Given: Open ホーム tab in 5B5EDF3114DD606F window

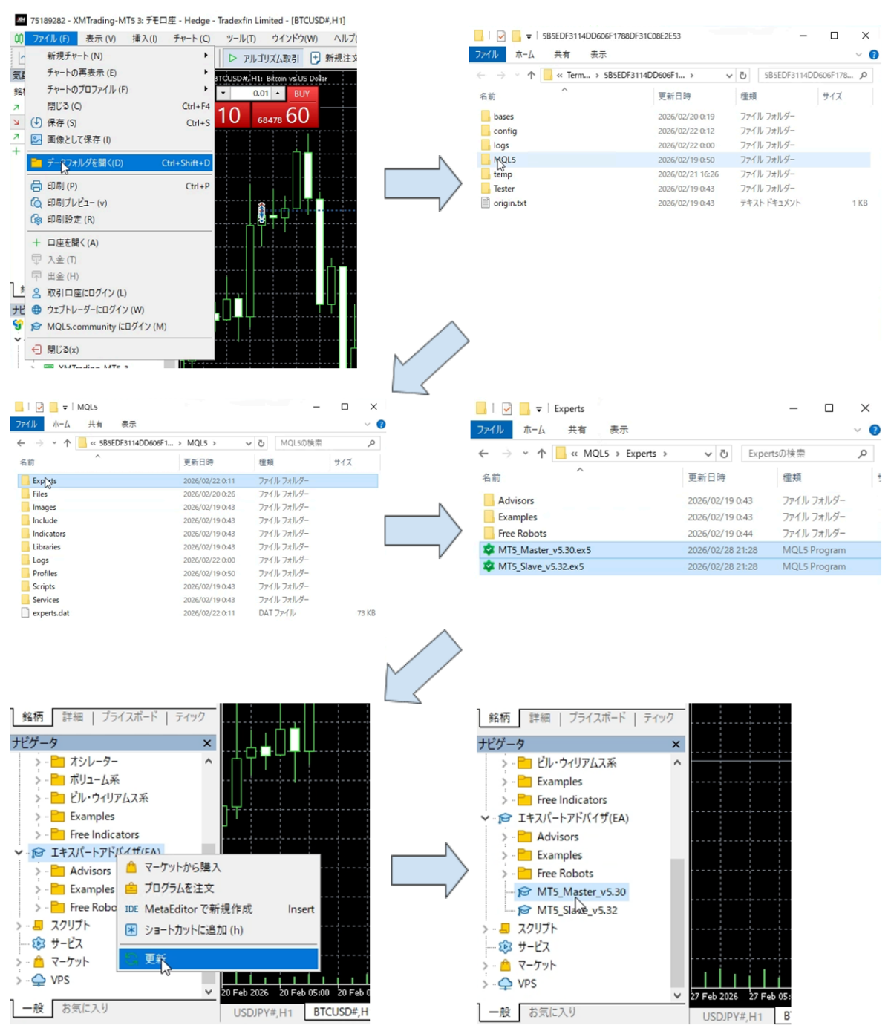Looking at the screenshot, I should click(x=525, y=55).
